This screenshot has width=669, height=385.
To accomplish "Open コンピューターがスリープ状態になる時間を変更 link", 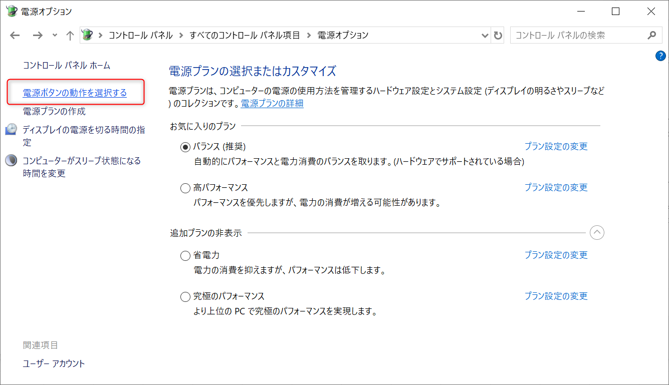I will coord(82,167).
